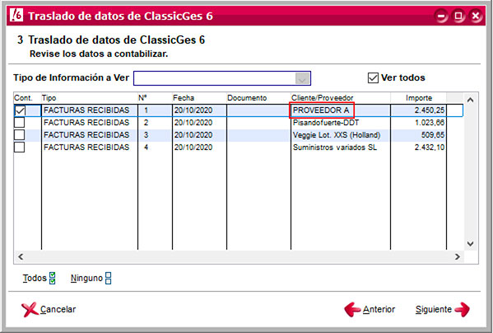493x333 pixels.
Task: Click the empty boxes icon next to Ninguno
Action: (108, 278)
